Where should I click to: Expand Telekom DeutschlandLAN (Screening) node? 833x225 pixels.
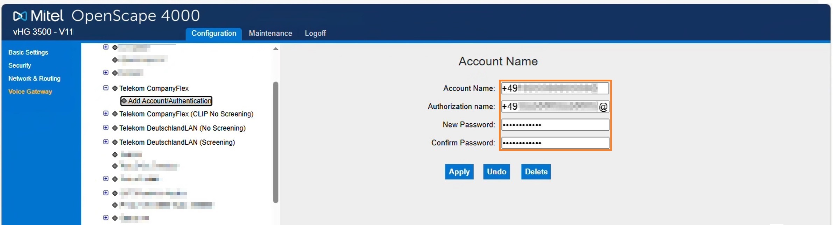coord(106,142)
